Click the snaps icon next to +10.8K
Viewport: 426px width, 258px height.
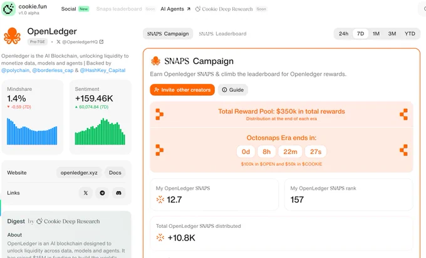coord(160,237)
